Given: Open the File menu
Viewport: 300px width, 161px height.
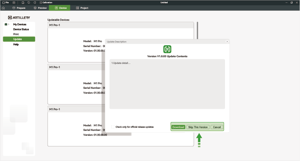Looking at the screenshot, I should tap(6, 2).
